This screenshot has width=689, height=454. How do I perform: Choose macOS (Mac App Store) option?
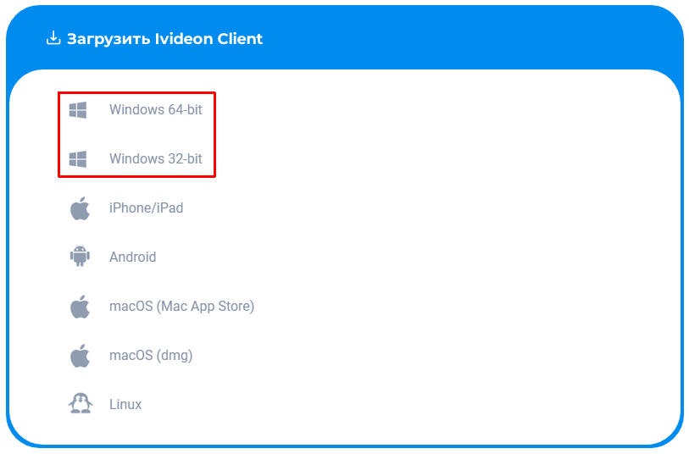[x=182, y=307]
